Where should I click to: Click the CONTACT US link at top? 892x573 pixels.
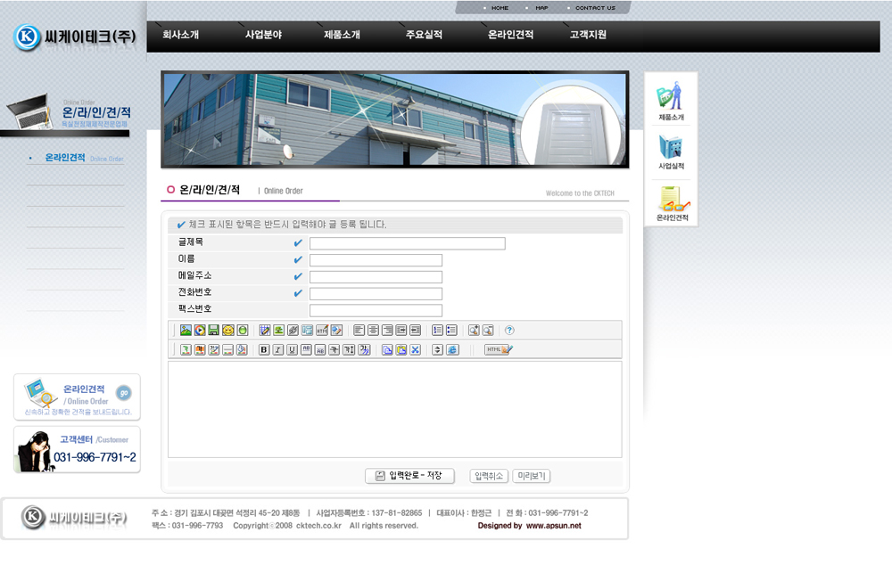[595, 8]
